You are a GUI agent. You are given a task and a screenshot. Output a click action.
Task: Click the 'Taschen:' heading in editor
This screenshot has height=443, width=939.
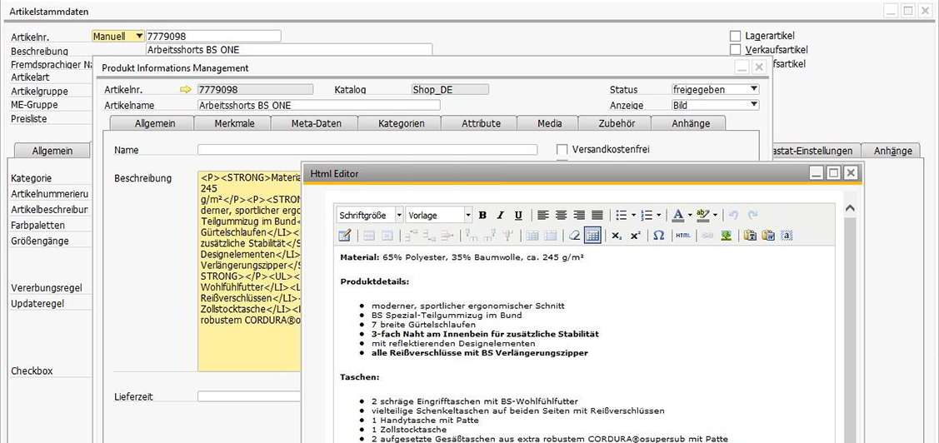[x=359, y=377]
